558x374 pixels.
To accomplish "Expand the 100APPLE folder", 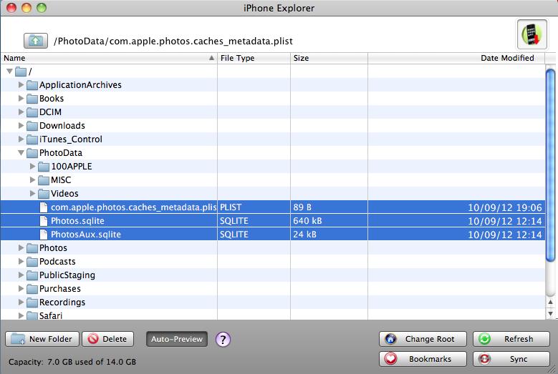I will coord(32,167).
